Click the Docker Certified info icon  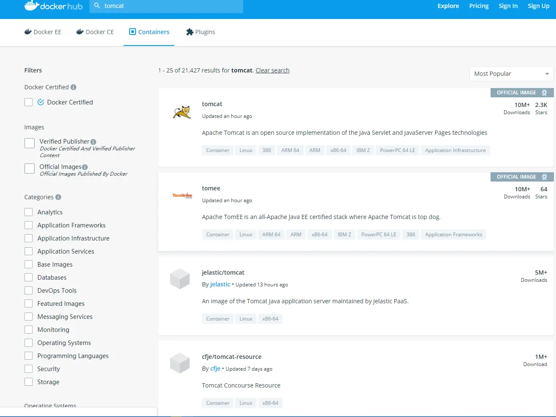click(73, 87)
